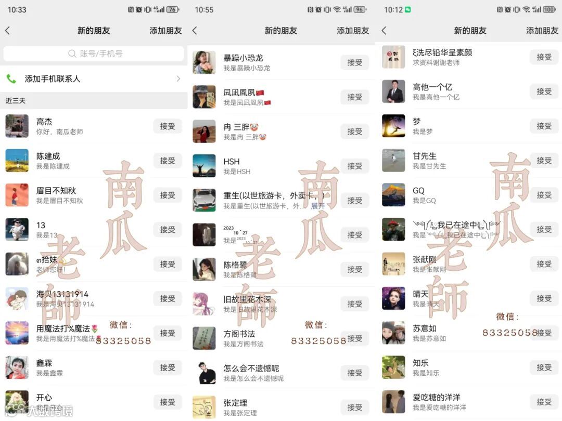Tap the green phone icon for adding contacts
Viewport: 562px width, 421px height.
point(11,79)
